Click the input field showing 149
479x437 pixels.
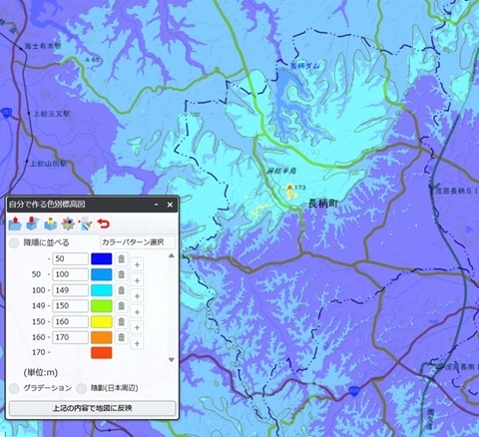tap(70, 290)
